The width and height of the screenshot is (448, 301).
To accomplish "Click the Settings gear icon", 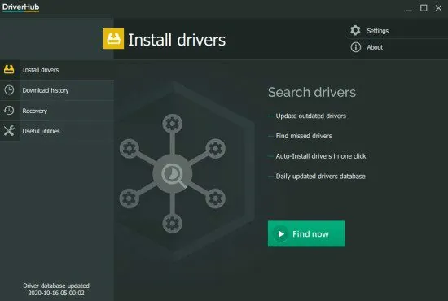I will pyautogui.click(x=355, y=30).
